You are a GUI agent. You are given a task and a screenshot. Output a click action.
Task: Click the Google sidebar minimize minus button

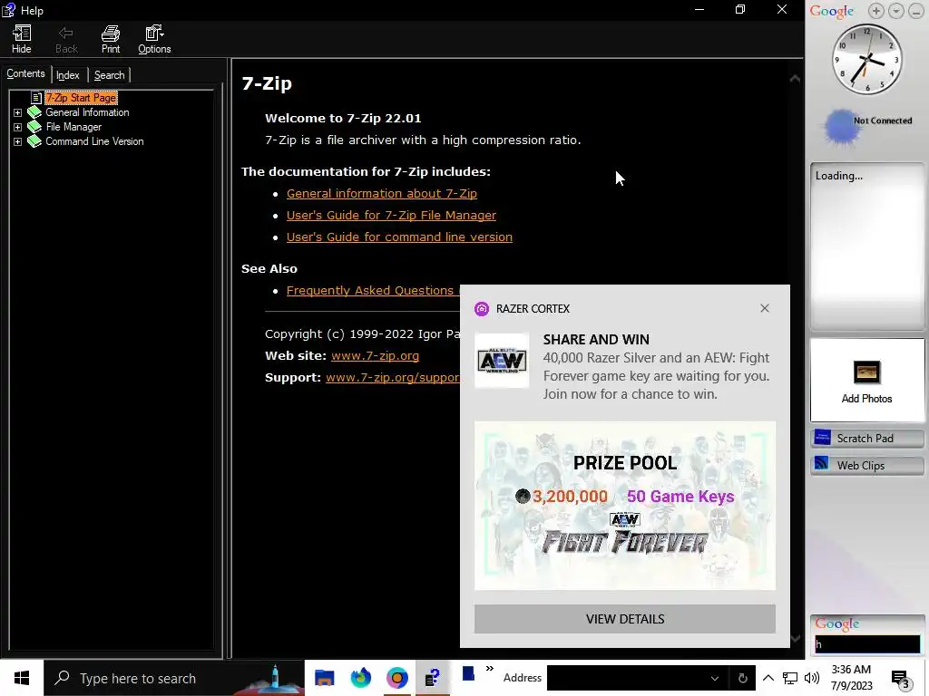coord(915,11)
